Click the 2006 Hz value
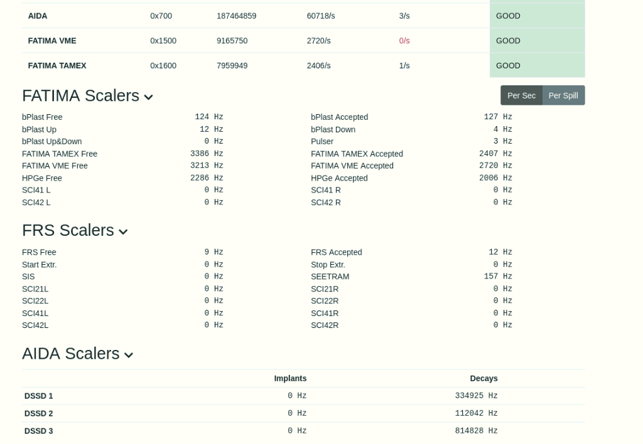 tap(496, 178)
